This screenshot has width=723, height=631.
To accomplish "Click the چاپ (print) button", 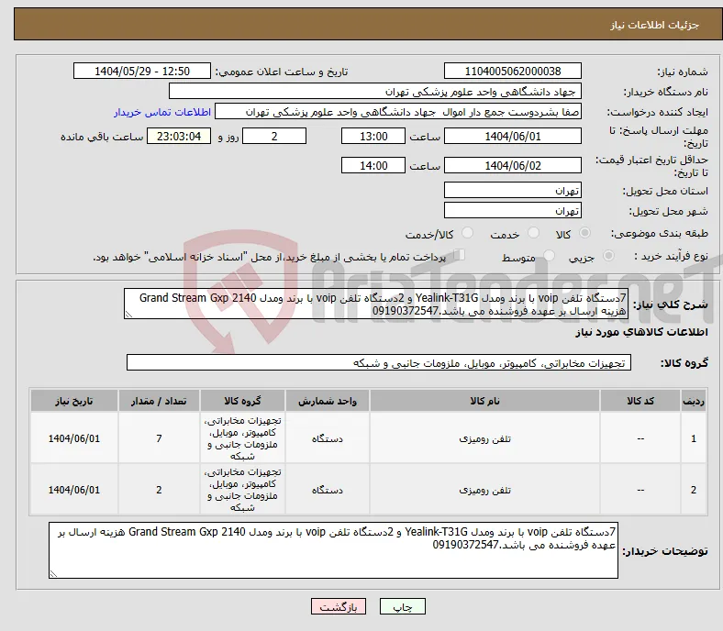I will 402,606.
